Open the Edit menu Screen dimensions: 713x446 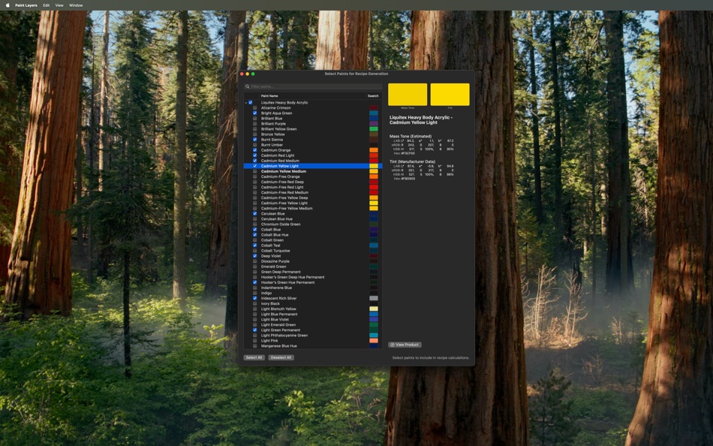tap(47, 5)
